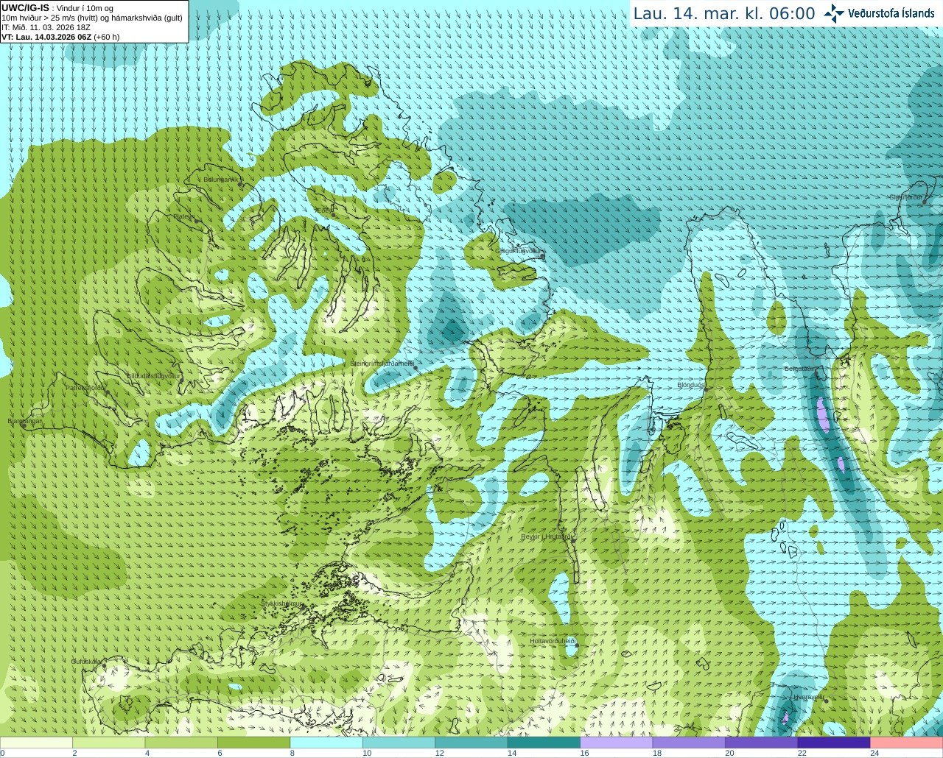
Task: Select the 0–2 m/s palest legend swatch
Action: [36, 743]
